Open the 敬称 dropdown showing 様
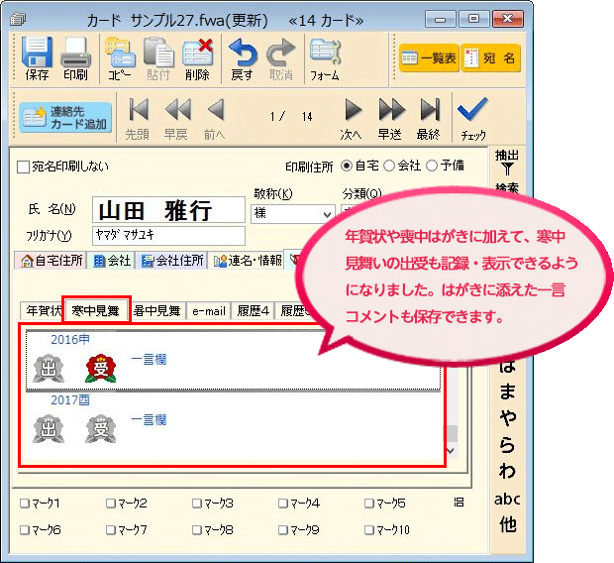The height and width of the screenshot is (563, 614). (293, 213)
